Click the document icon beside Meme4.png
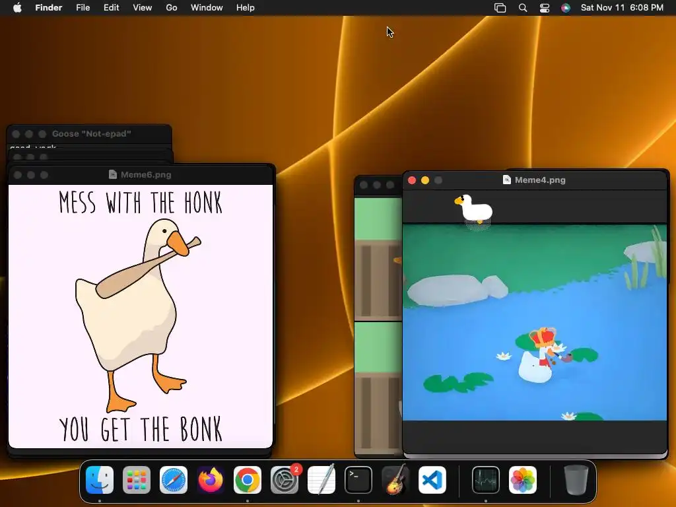Image resolution: width=676 pixels, height=507 pixels. pyautogui.click(x=507, y=180)
